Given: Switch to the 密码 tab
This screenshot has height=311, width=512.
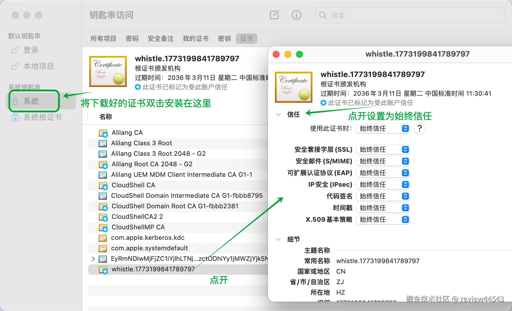Looking at the screenshot, I should (132, 39).
